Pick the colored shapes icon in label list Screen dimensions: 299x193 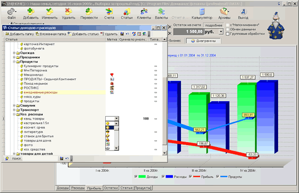[x=108, y=140]
